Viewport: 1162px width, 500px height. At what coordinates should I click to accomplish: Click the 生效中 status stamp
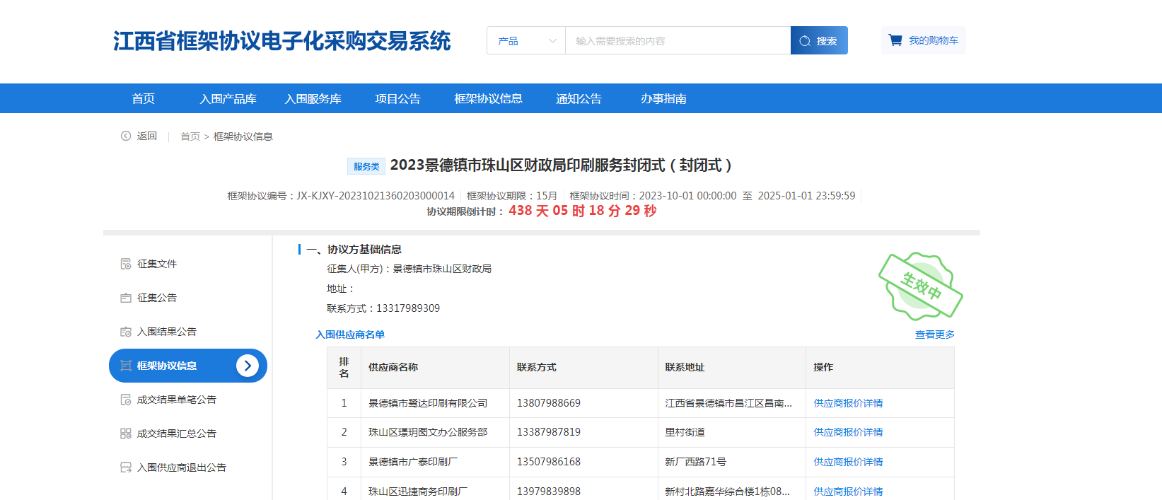(x=920, y=286)
